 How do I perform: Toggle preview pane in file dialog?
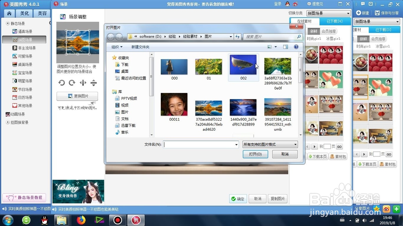(286, 47)
